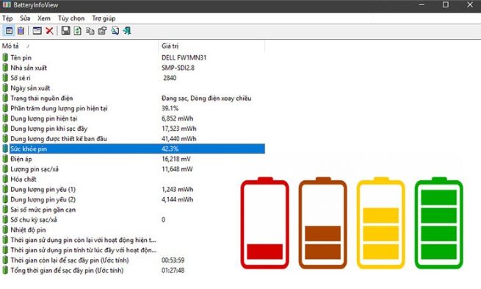Switch to battery log view icon
Image resolution: width=481 pixels, height=289 pixels.
tap(21, 31)
